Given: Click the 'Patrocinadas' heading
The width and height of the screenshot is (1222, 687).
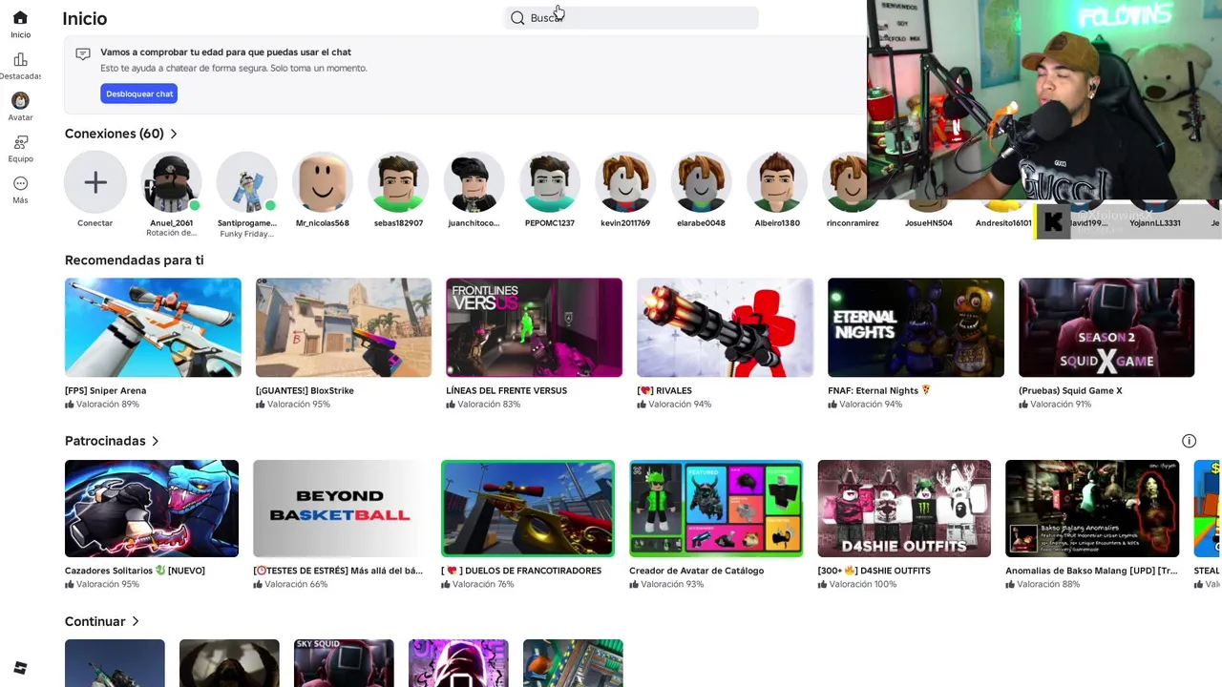Looking at the screenshot, I should click(x=105, y=441).
